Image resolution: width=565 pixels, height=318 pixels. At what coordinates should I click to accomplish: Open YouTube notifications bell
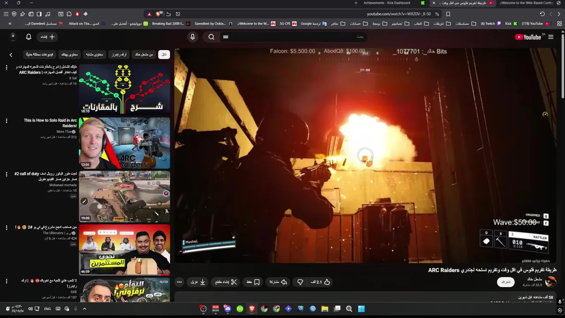tap(29, 37)
